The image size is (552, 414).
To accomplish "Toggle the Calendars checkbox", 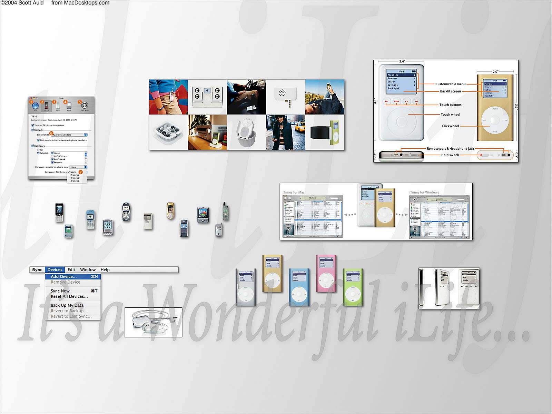I will [33, 146].
